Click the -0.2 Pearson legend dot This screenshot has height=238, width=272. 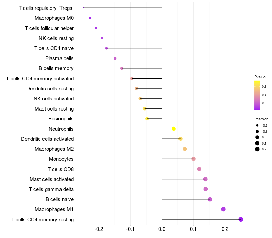(257, 126)
